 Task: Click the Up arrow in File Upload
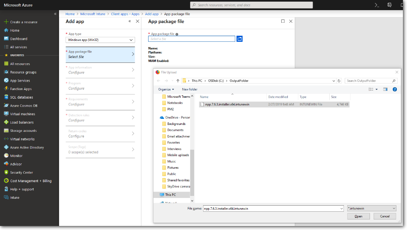(178, 81)
